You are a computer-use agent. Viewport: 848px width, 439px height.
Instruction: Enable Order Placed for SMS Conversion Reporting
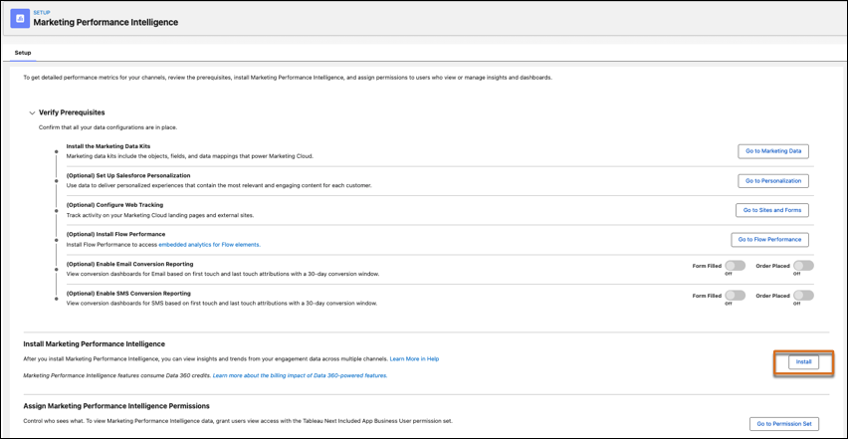click(x=803, y=296)
